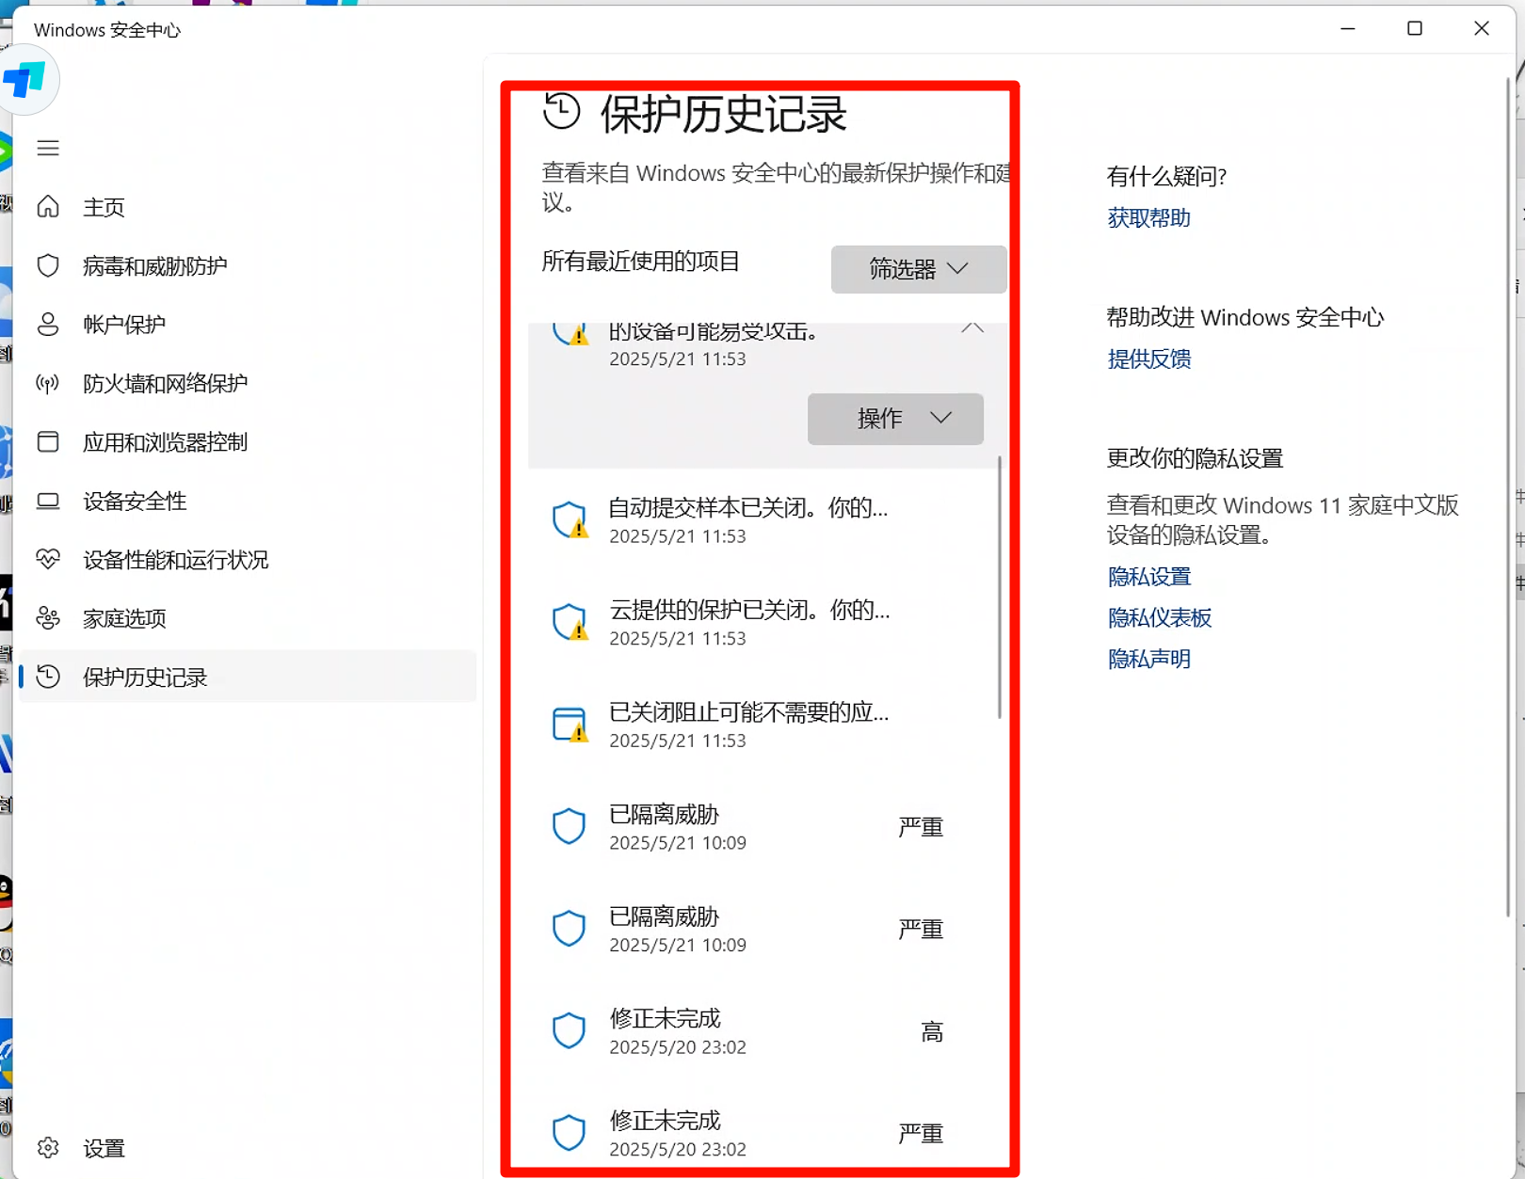Click shield icon for 病毒和威胁防护
1525x1179 pixels.
tap(48, 265)
